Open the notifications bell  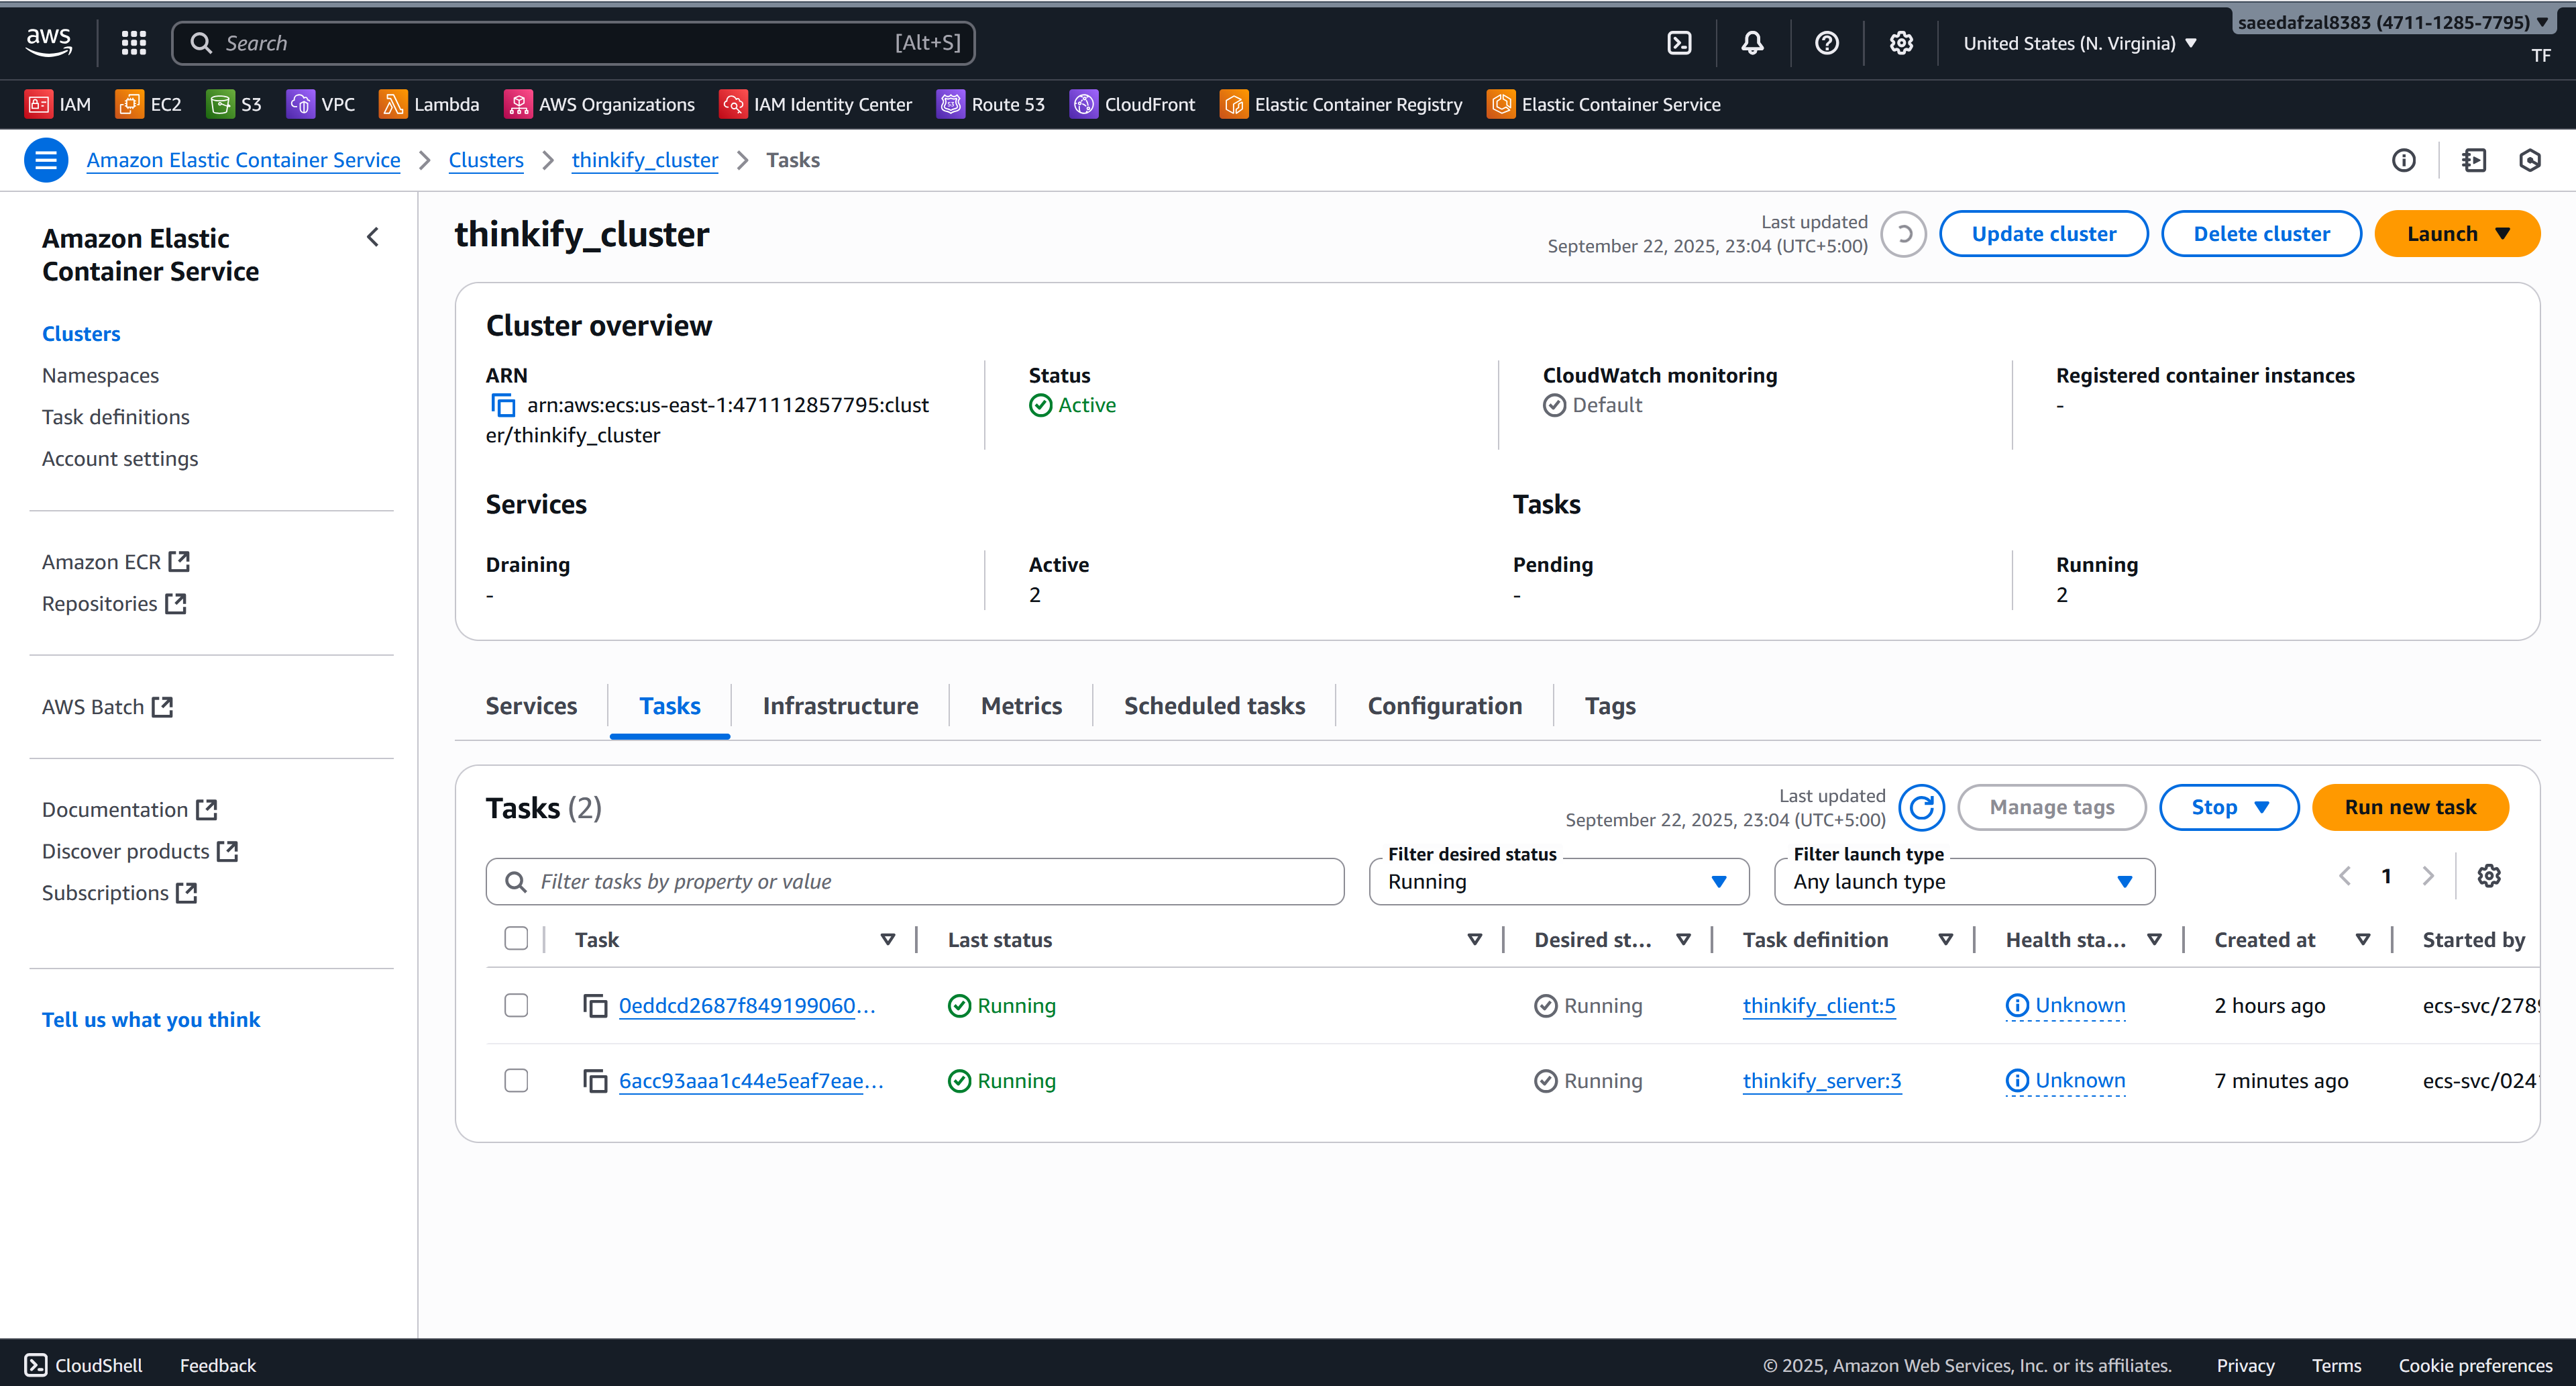pos(1752,42)
